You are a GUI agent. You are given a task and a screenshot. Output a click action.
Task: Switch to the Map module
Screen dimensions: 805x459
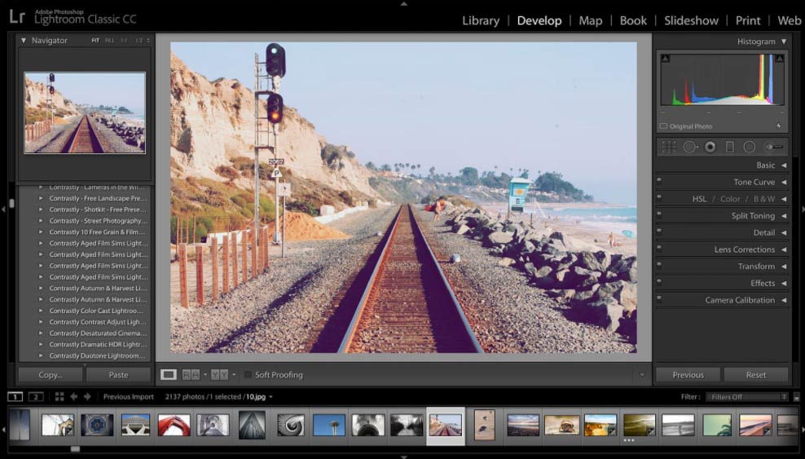pyautogui.click(x=591, y=20)
